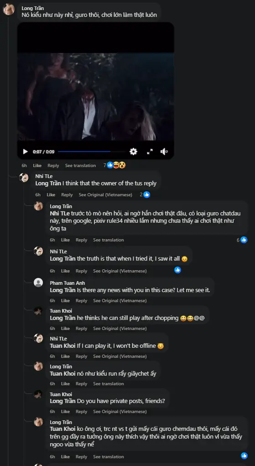See Original (Vietnamese) for Pham Tuan Anh's comment

point(120,301)
